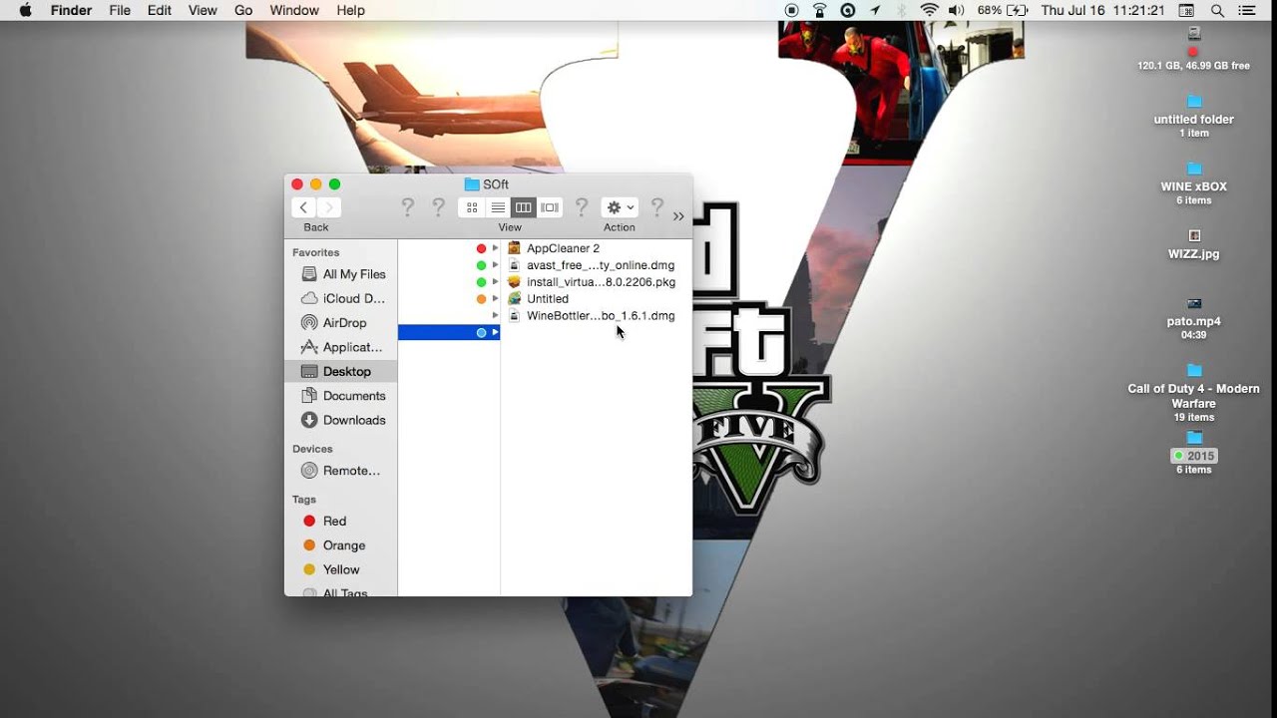The width and height of the screenshot is (1277, 718).
Task: Click WineBottler dmg disk image icon
Action: (515, 316)
